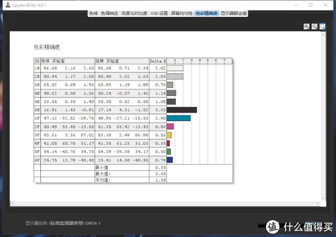Click the average value 1.38

161,180
